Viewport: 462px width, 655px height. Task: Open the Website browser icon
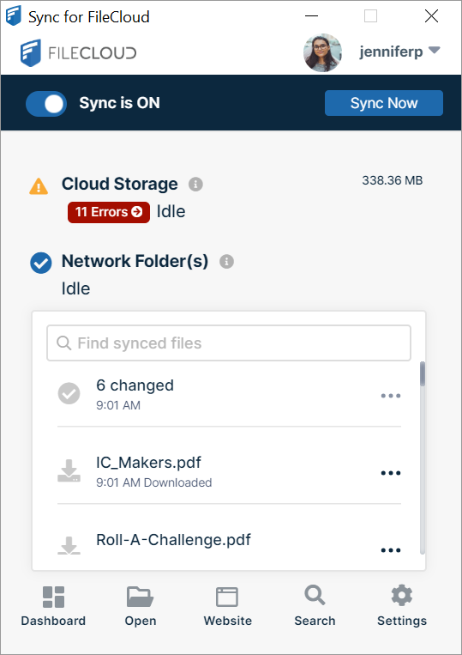[x=227, y=597]
